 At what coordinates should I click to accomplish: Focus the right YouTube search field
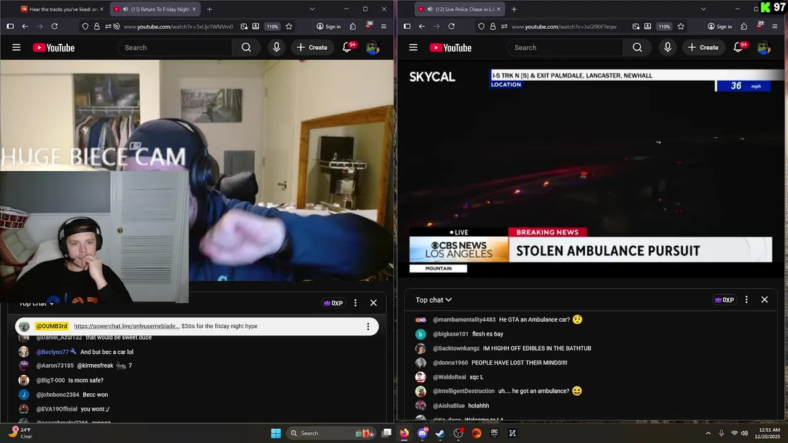pyautogui.click(x=565, y=47)
